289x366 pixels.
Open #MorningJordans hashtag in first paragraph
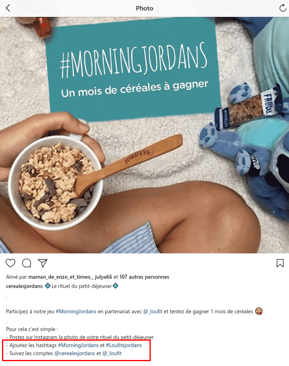tap(76, 312)
